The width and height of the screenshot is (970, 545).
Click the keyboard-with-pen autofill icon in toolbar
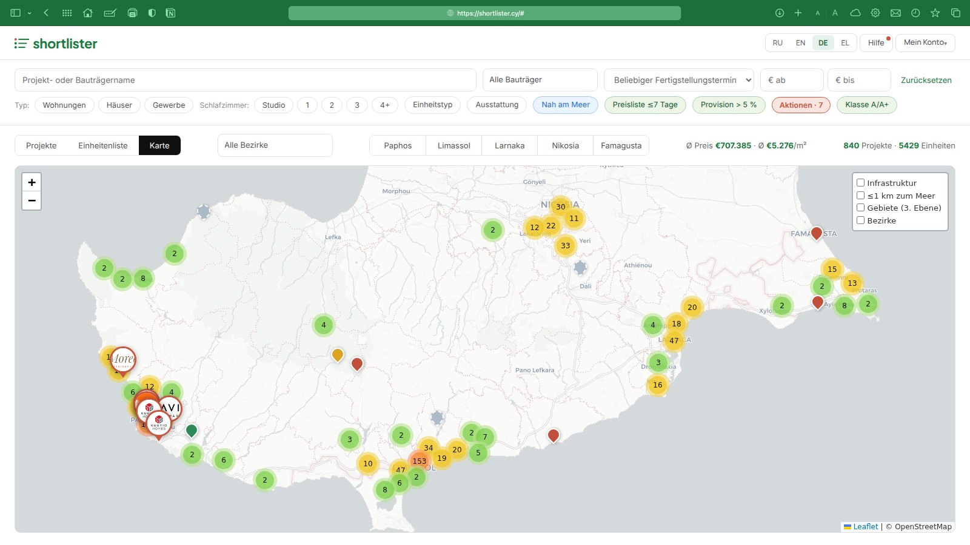point(110,13)
